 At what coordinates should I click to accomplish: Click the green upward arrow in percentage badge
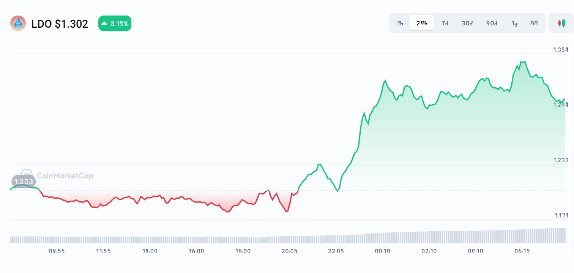104,23
